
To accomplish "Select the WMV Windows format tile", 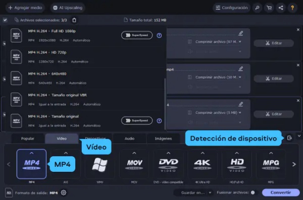I will click(x=99, y=164).
